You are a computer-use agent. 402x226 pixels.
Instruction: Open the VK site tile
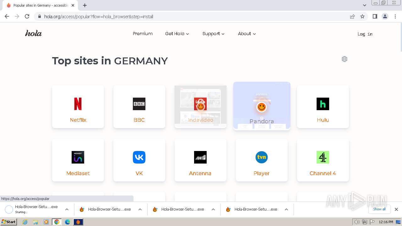pyautogui.click(x=139, y=160)
